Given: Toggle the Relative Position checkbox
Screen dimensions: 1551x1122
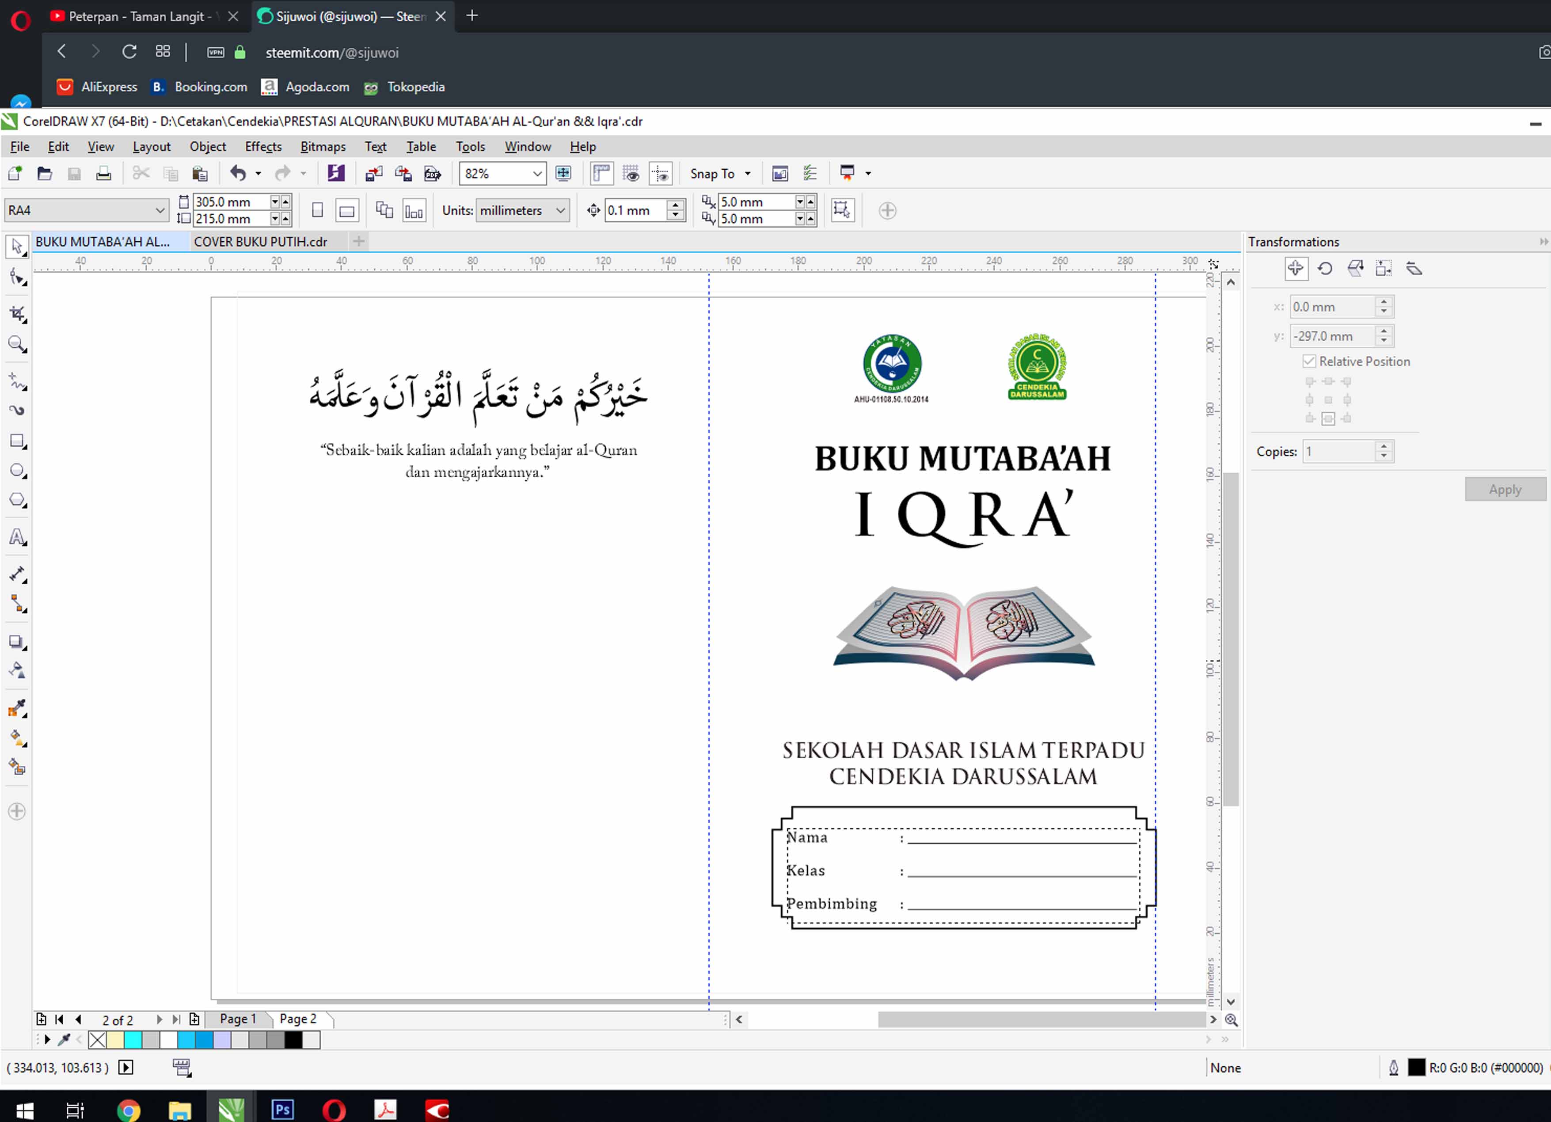Looking at the screenshot, I should pyautogui.click(x=1309, y=361).
